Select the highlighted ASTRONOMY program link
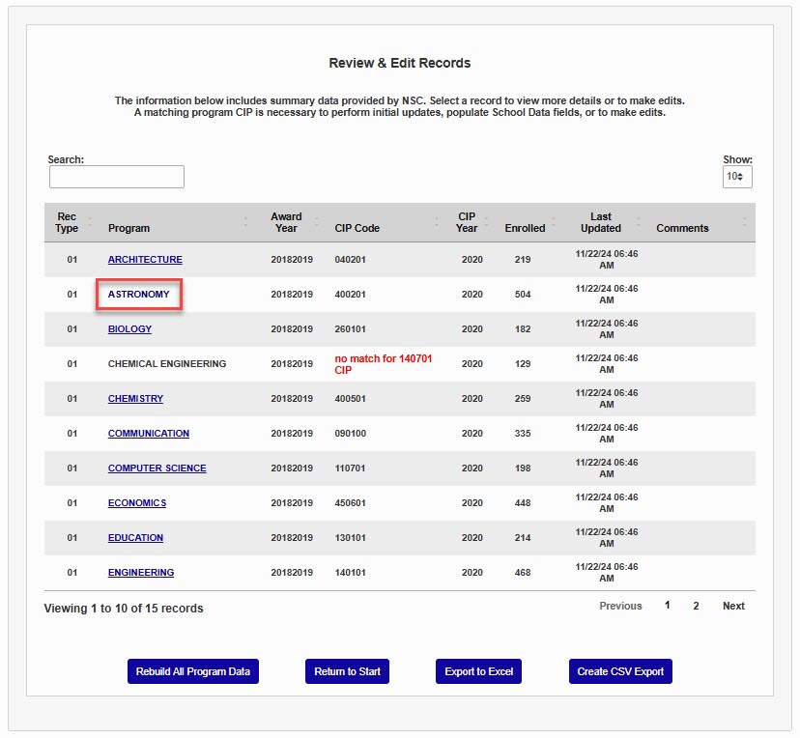 click(x=139, y=295)
